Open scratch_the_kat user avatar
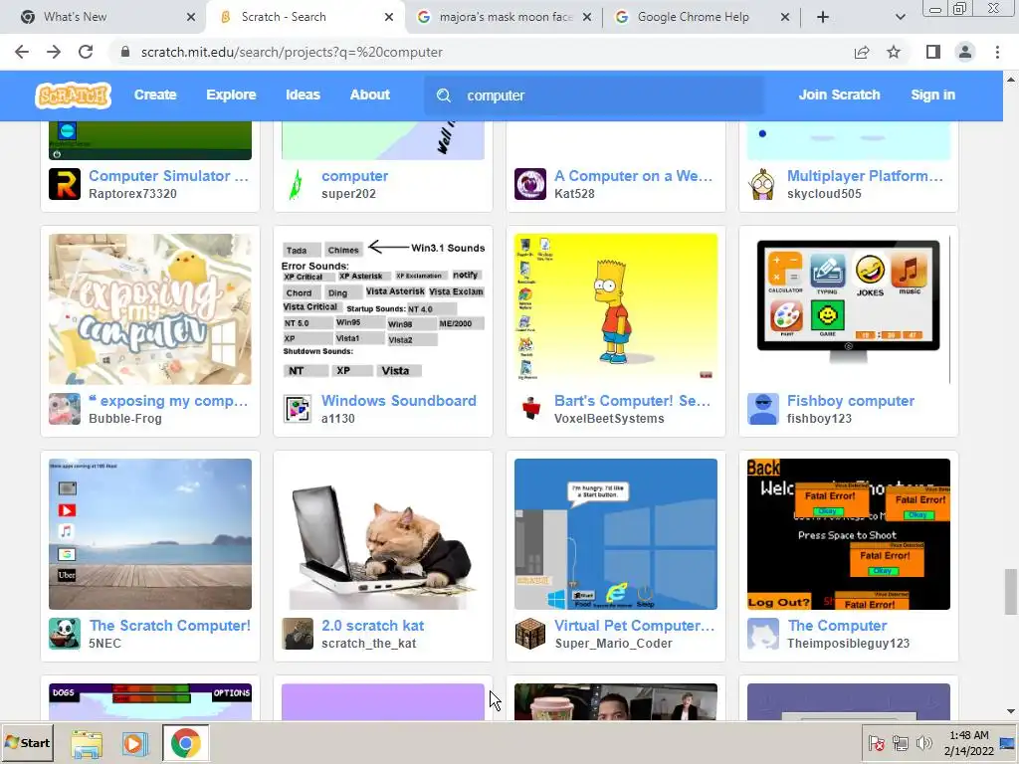1019x764 pixels. (297, 634)
